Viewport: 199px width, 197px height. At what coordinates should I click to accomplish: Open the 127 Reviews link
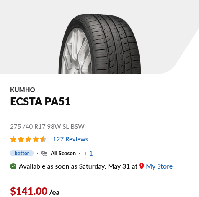click(x=70, y=139)
